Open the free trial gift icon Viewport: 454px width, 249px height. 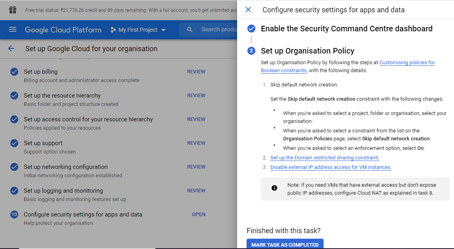click(12, 10)
